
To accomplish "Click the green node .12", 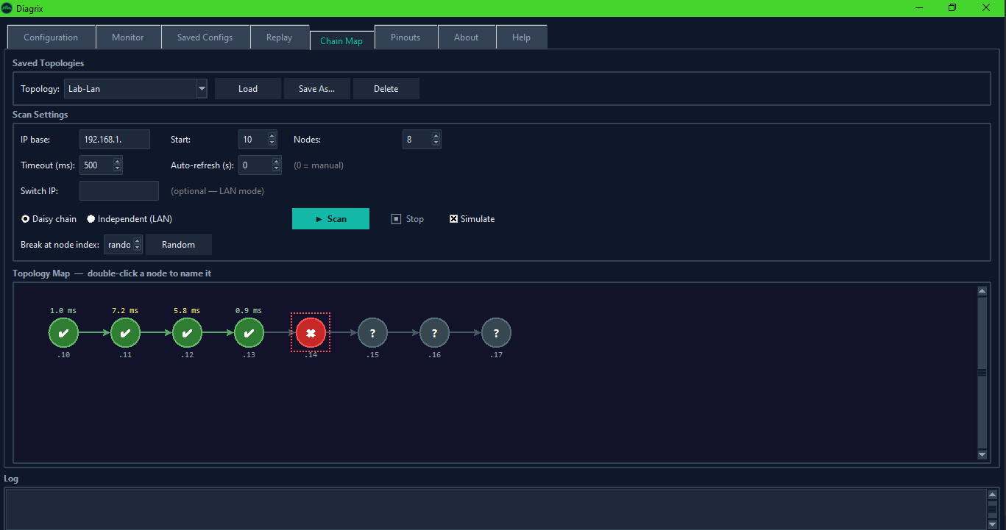I will coord(187,333).
